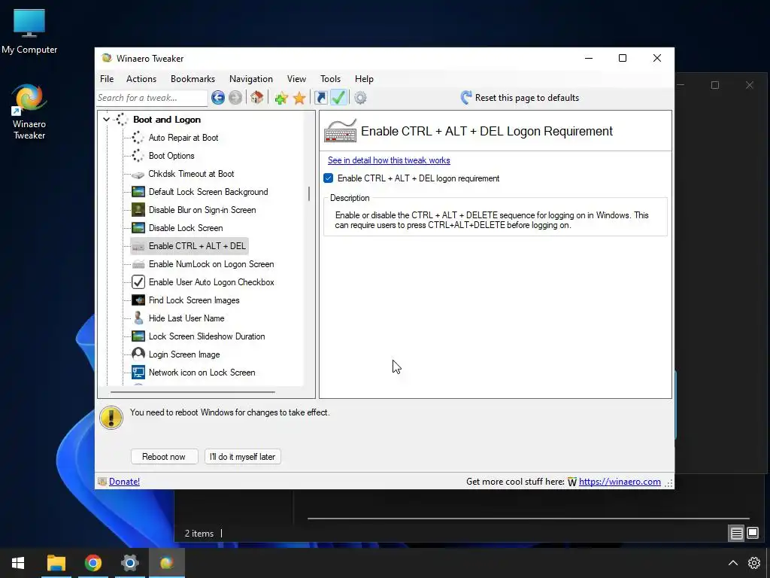
Task: Open Hide Last User Name tweak
Action: pyautogui.click(x=186, y=318)
